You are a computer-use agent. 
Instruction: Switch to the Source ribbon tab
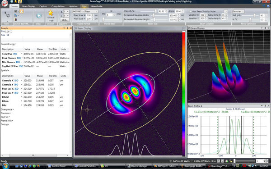click(x=14, y=6)
